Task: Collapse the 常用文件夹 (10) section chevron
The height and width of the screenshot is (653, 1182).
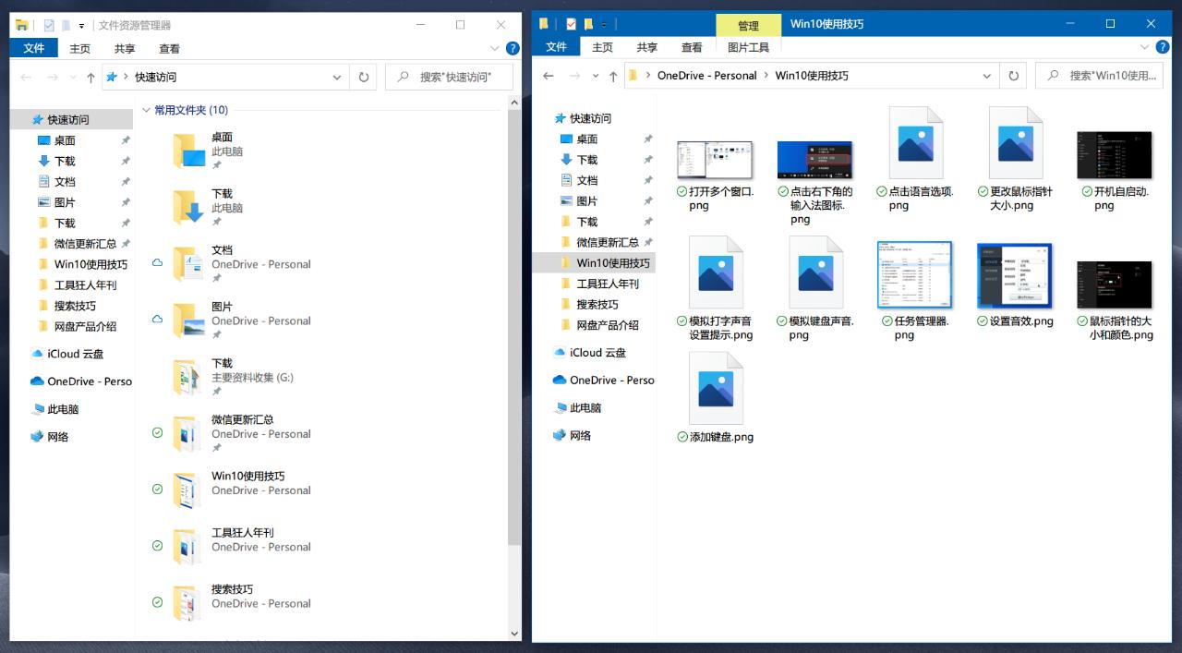Action: click(147, 109)
